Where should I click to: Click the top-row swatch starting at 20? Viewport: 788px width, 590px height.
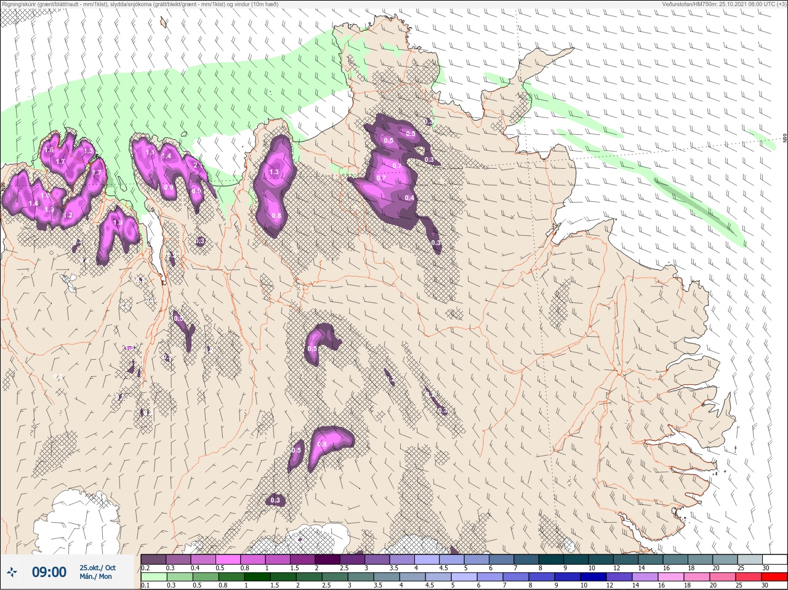coord(726,559)
